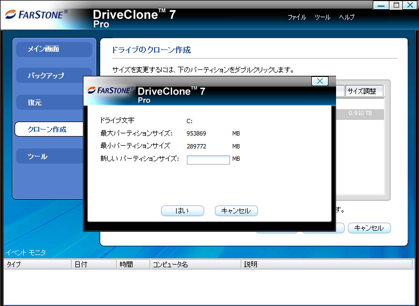This screenshot has width=419, height=306.
Task: Click キャンセル in the main clone window
Action: point(369,228)
